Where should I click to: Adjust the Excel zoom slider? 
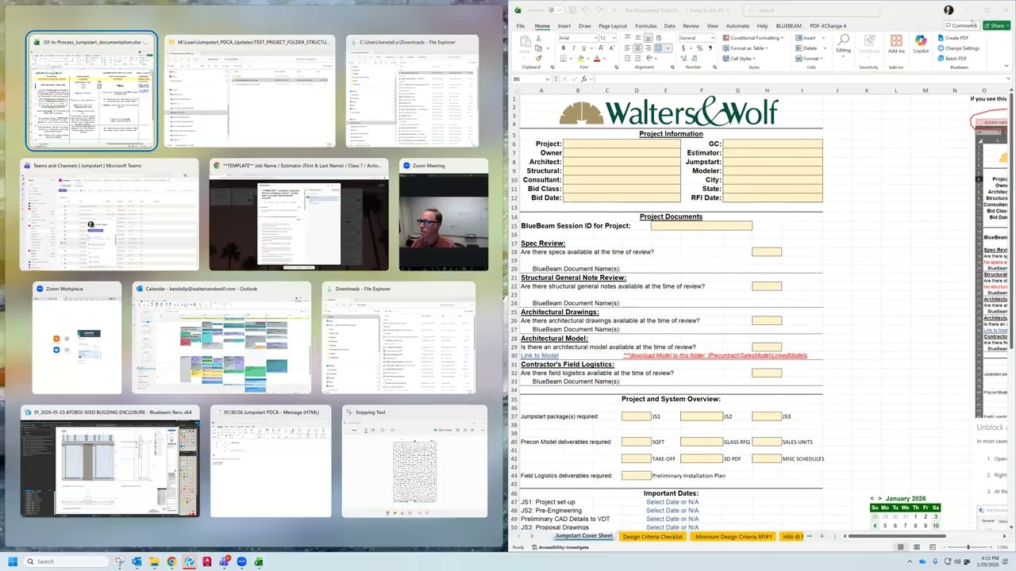click(968, 547)
